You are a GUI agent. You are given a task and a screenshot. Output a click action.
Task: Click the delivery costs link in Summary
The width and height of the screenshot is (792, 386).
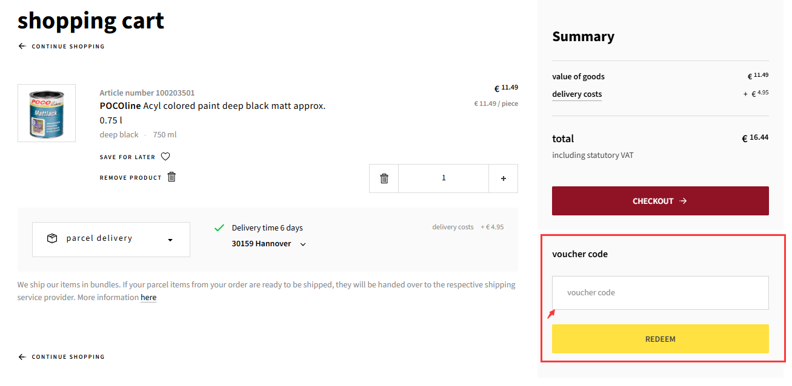577,94
